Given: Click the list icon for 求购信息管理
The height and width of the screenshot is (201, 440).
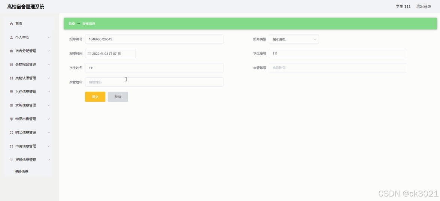Looking at the screenshot, I should click(x=11, y=105).
